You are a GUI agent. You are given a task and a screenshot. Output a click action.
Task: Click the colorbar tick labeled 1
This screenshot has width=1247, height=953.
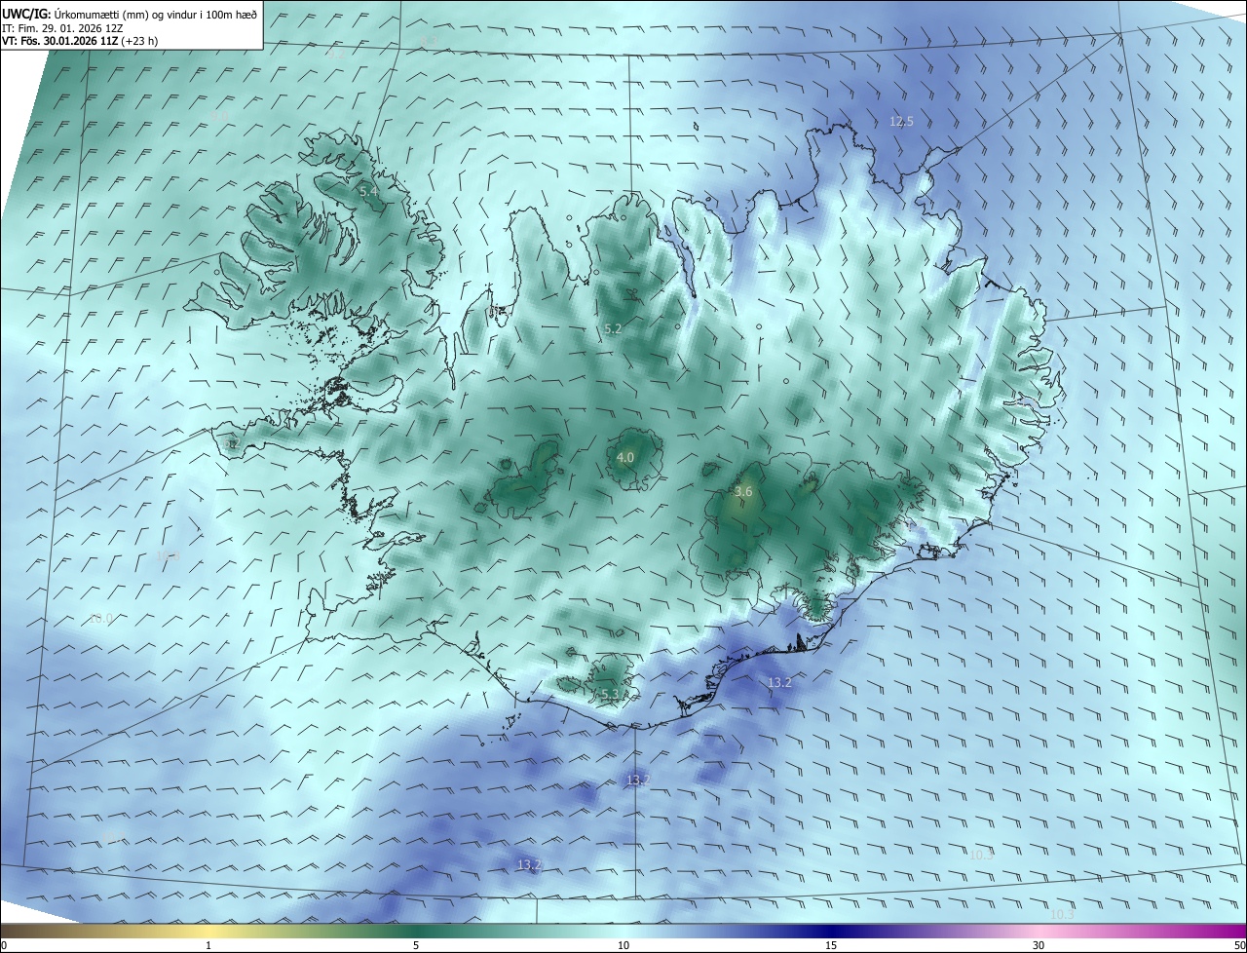pos(208,945)
